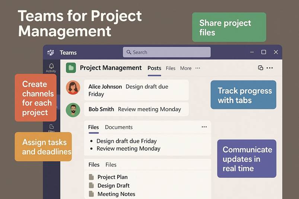Click Bob Smith's avatar
Image resolution: width=299 pixels, height=199 pixels.
73,110
